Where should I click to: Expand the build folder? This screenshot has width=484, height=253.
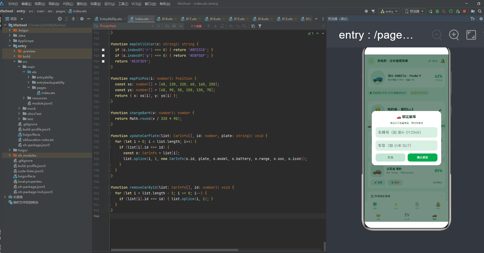(14, 56)
